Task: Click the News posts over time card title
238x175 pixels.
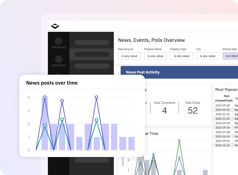Action: (52, 83)
